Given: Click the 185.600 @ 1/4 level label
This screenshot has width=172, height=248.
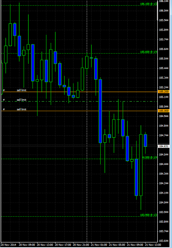Looking at the screenshot, I should [149, 52].
